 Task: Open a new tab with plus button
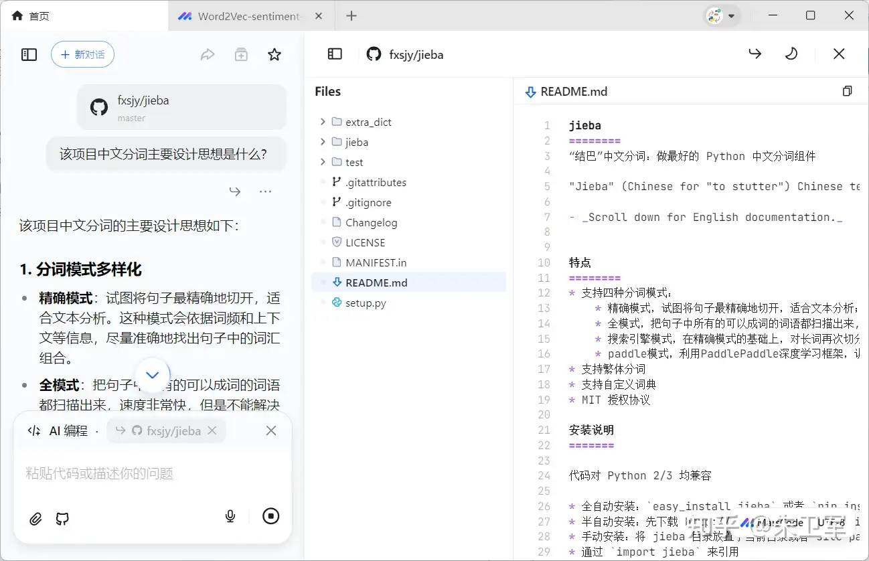point(351,16)
